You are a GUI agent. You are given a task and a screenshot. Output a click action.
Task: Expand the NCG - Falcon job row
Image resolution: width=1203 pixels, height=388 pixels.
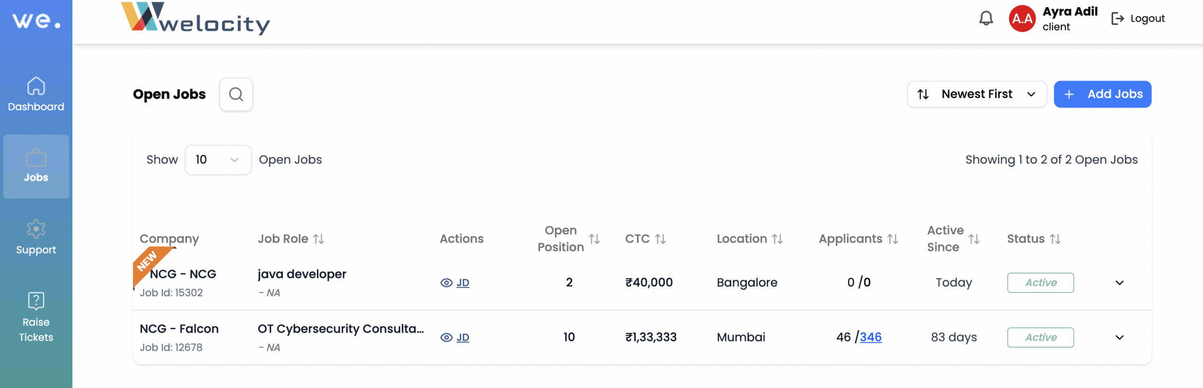click(1119, 338)
